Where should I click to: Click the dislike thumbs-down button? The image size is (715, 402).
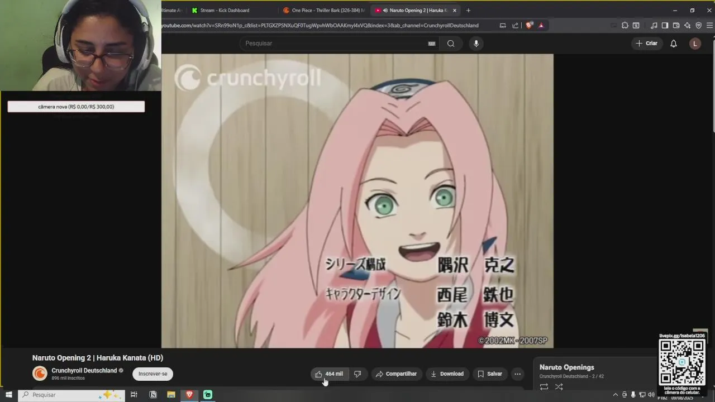click(x=357, y=374)
